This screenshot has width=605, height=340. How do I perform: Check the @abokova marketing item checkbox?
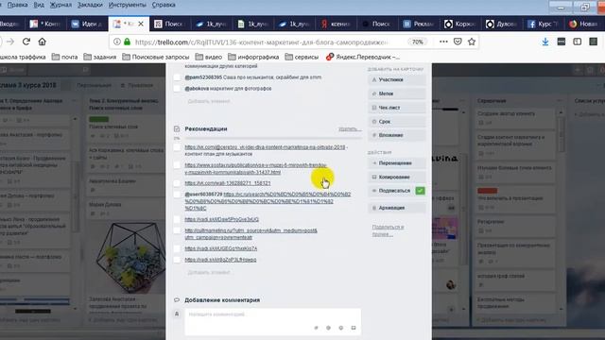[177, 89]
